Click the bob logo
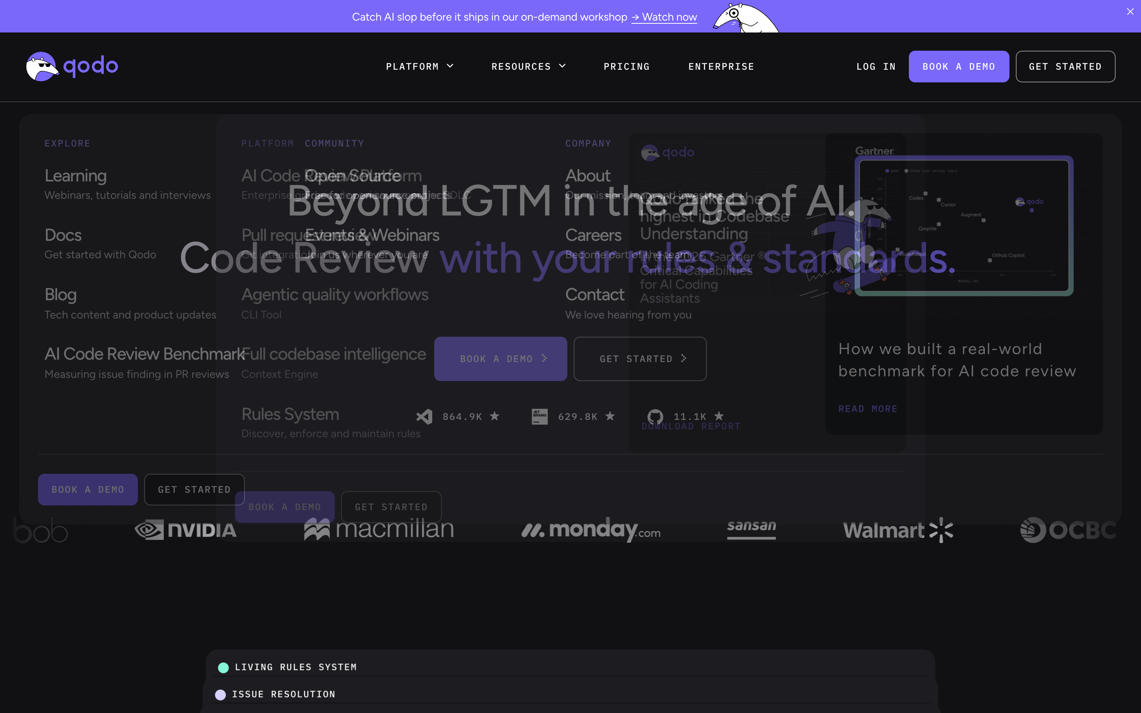Viewport: 1141px width, 713px height. pos(40,530)
